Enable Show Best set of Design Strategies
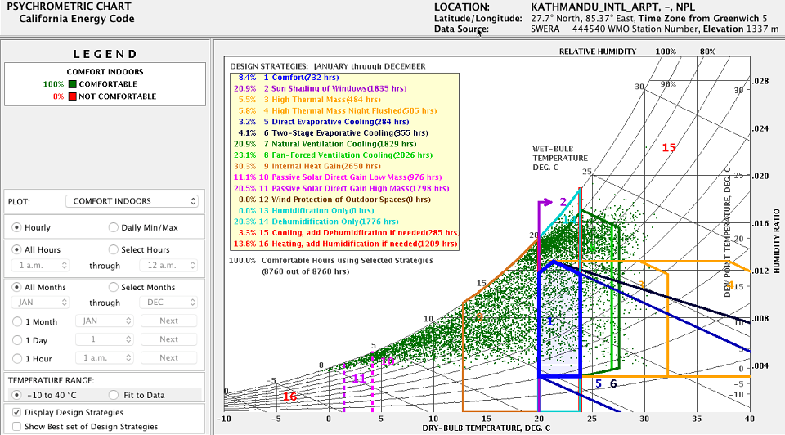This screenshot has height=435, width=785. pos(16,427)
